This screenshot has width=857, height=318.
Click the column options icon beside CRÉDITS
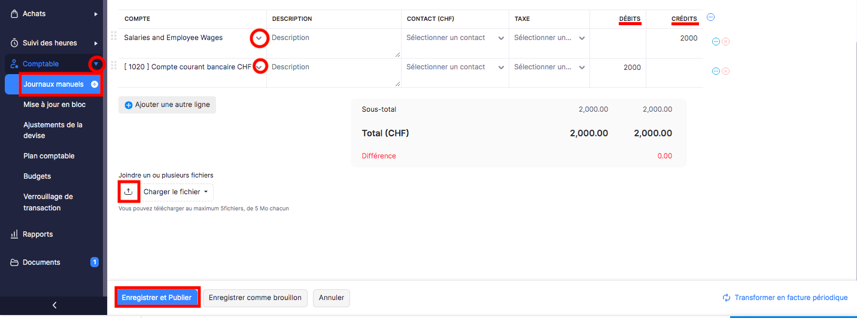tap(710, 17)
